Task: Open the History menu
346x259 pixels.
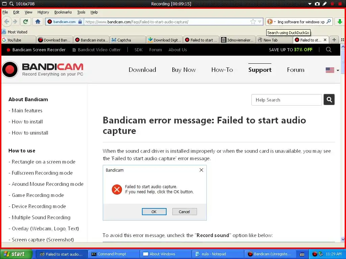Action: [x=43, y=12]
